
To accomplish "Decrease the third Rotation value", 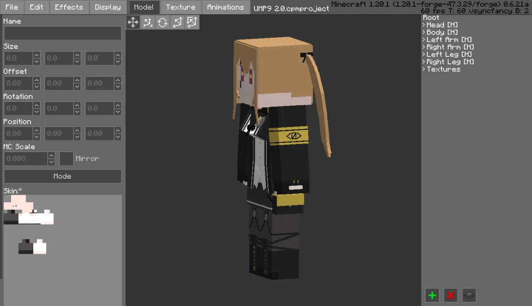I will tap(118, 112).
